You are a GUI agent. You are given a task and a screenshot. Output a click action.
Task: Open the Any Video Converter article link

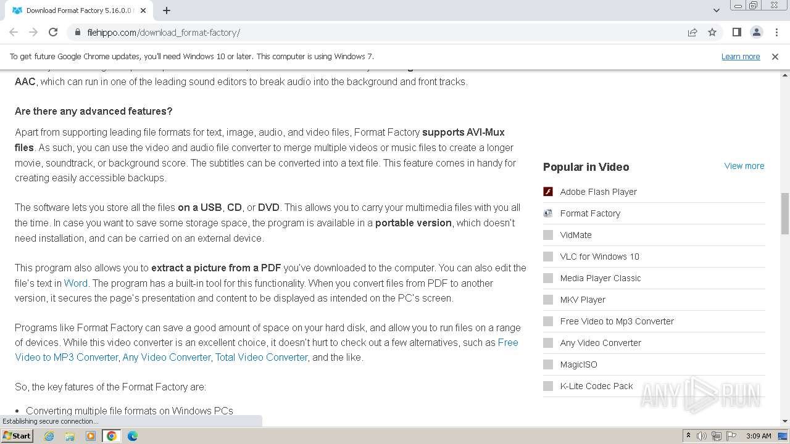click(x=167, y=357)
